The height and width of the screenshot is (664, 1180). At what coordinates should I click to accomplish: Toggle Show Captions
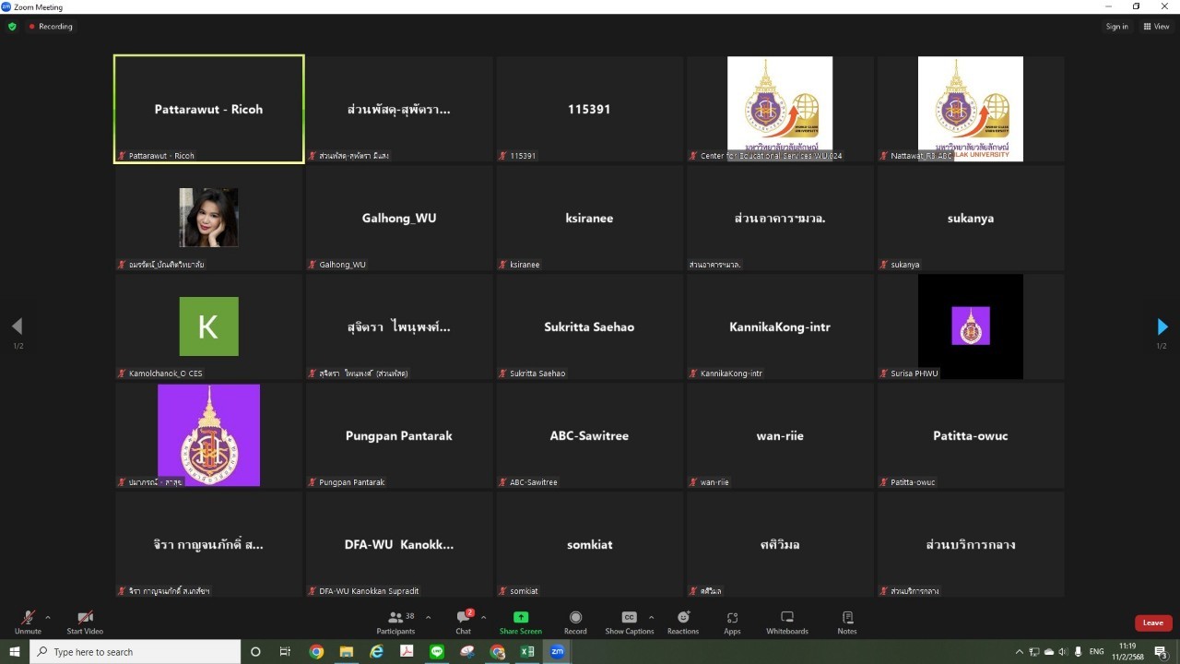tap(629, 622)
